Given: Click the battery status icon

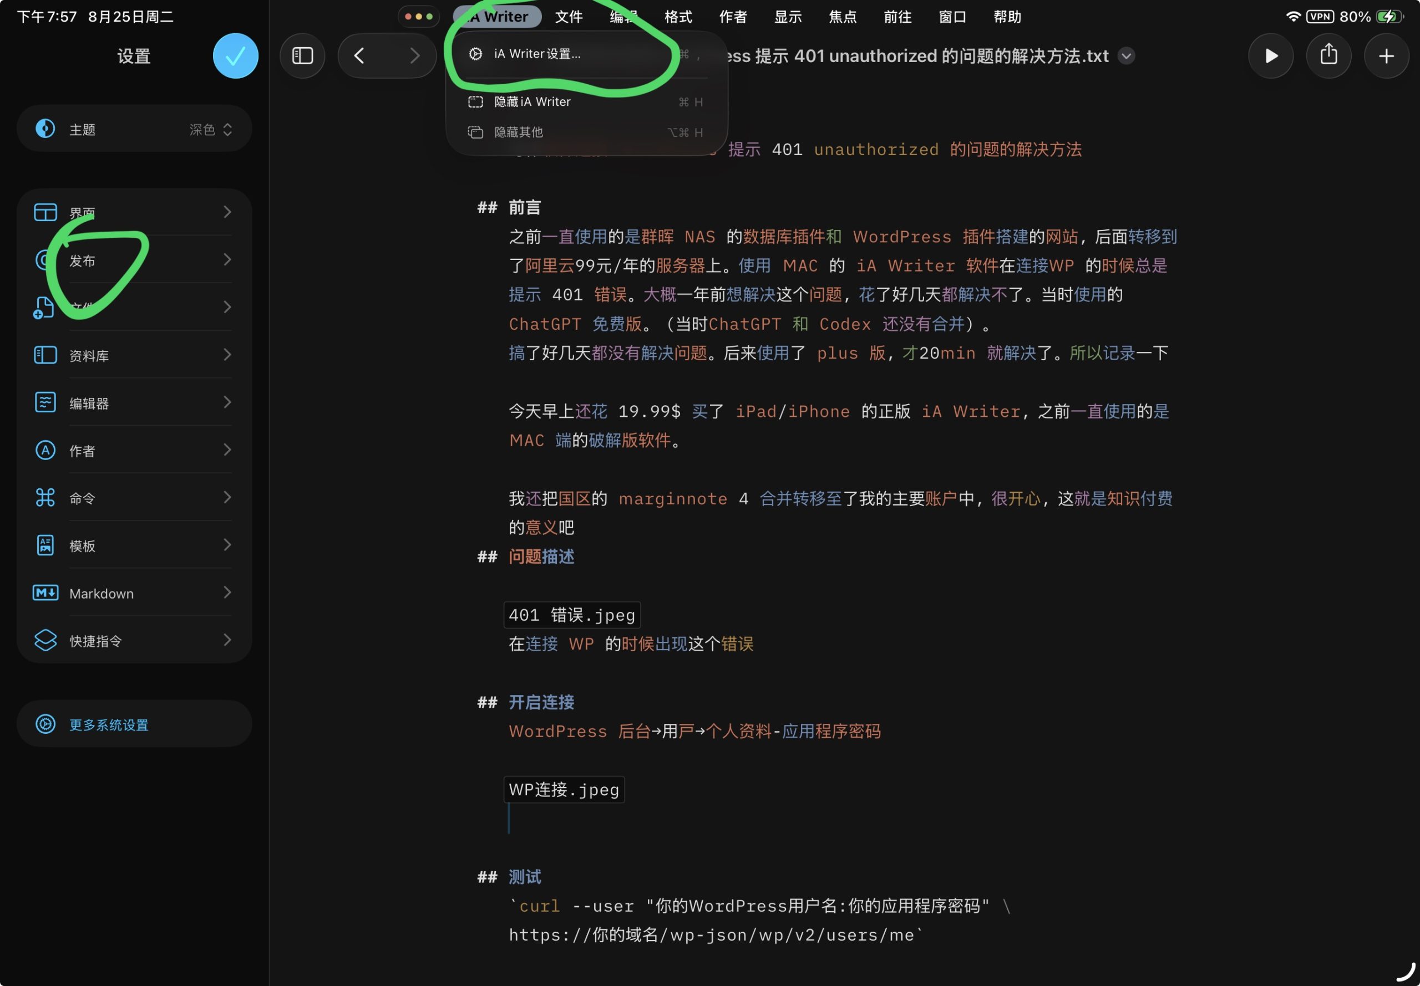Looking at the screenshot, I should tap(1391, 17).
